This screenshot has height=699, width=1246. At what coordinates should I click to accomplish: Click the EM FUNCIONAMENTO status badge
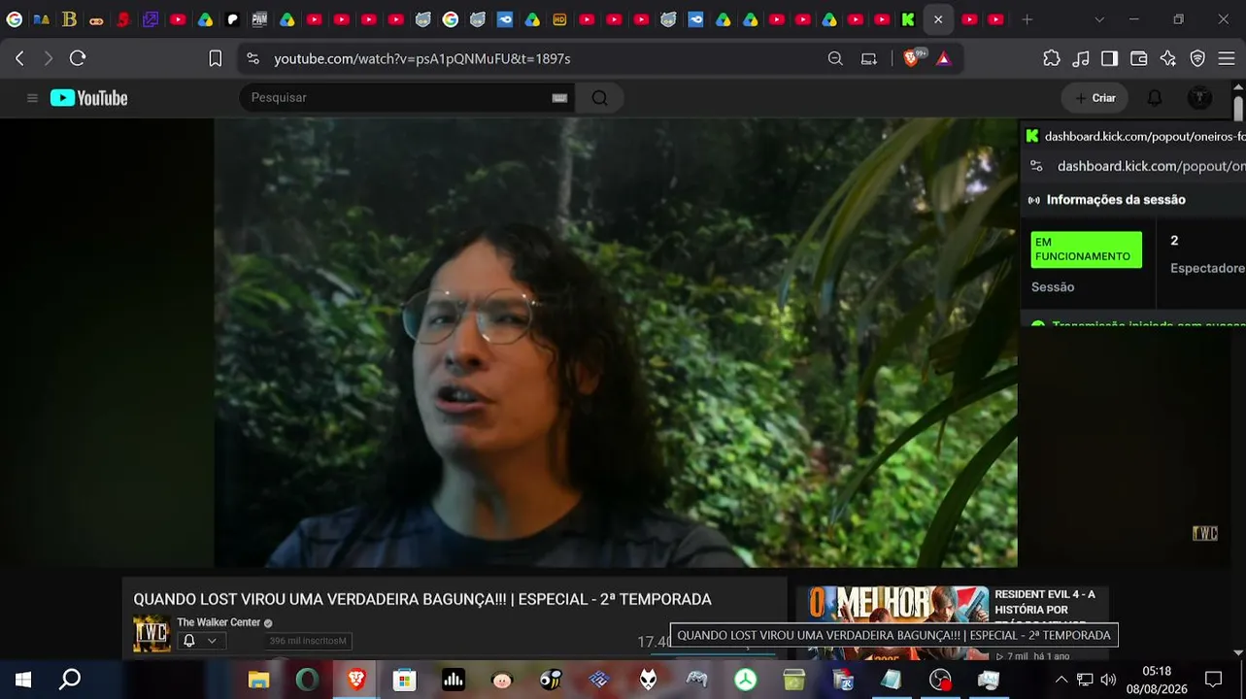(1086, 250)
